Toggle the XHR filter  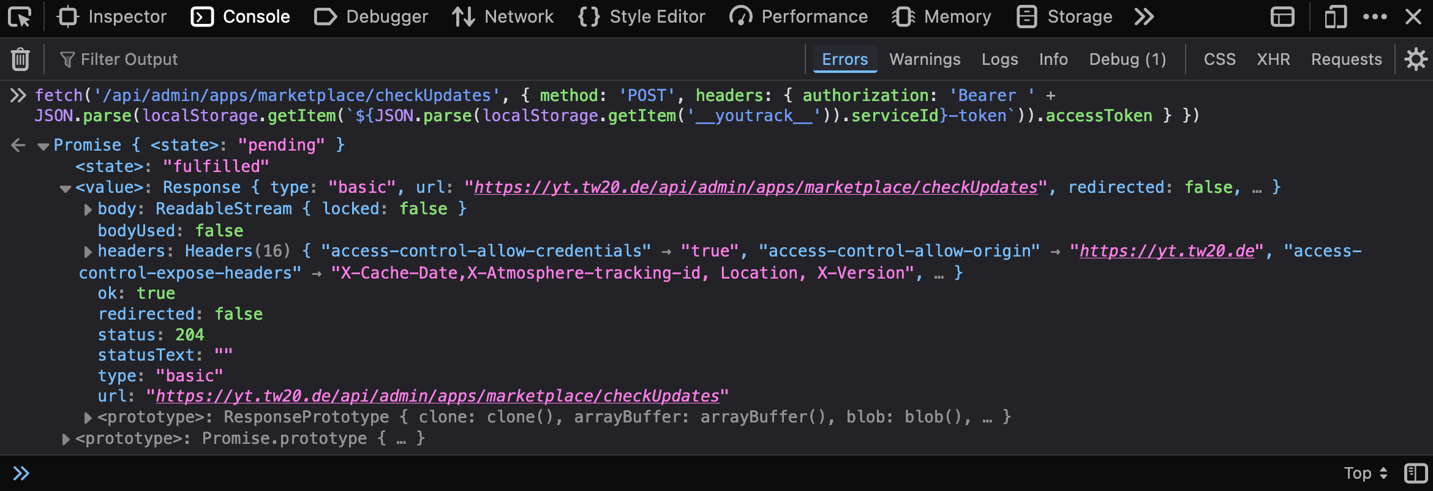pos(1273,59)
